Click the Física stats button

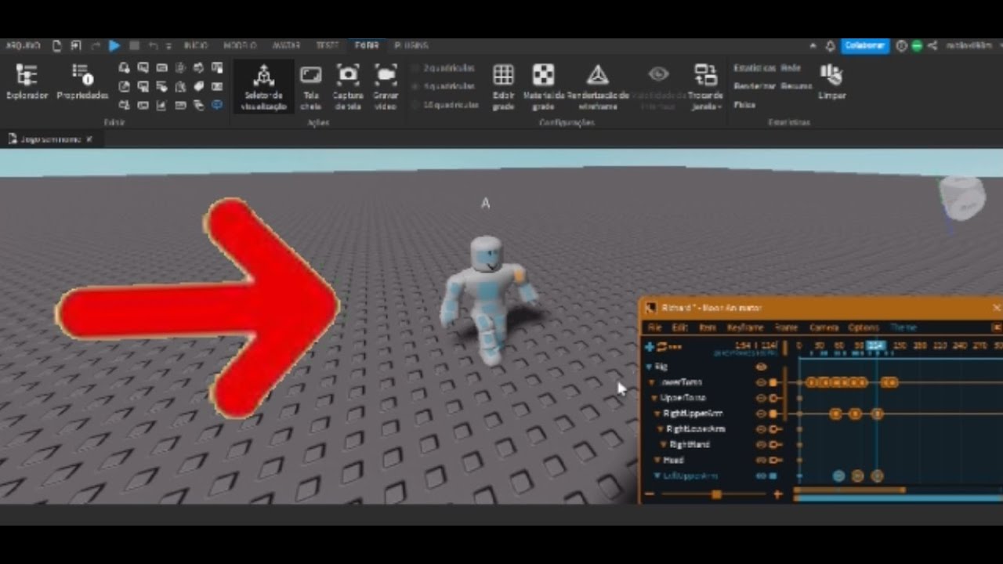744,104
